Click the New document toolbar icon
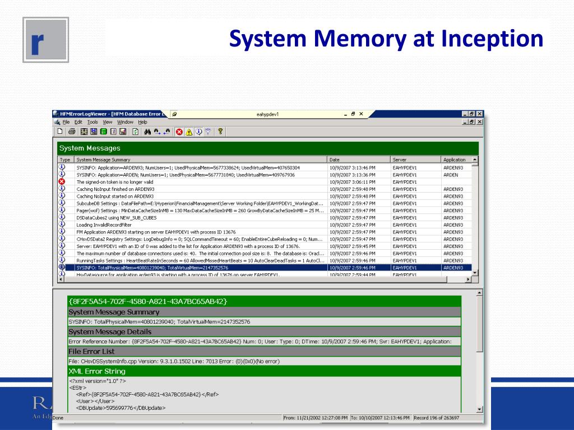Screen dimensions: 574x430 60,132
